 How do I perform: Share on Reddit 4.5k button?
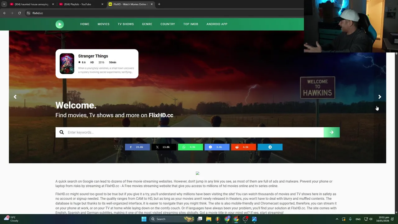coord(243,147)
